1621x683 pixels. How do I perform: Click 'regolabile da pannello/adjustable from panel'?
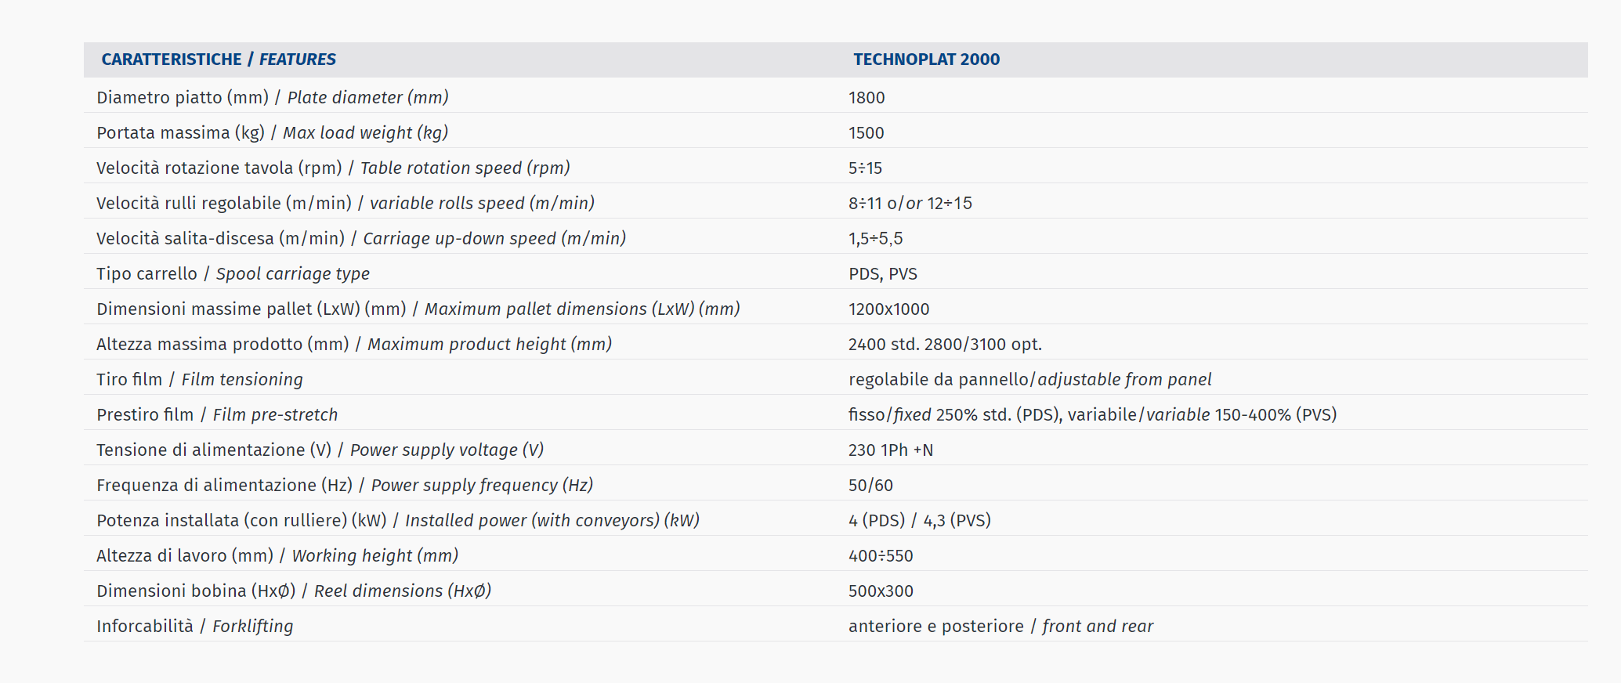point(1030,380)
